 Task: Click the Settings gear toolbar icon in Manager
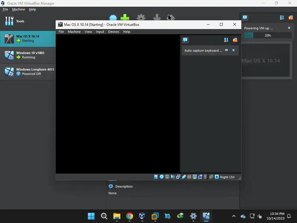pyautogui.click(x=141, y=17)
